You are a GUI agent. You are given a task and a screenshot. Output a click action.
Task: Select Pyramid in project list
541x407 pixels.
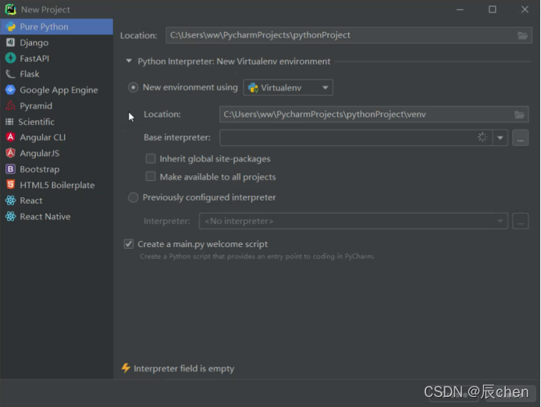[x=56, y=105]
